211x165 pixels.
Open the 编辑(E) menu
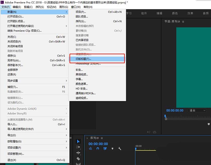click(17, 7)
